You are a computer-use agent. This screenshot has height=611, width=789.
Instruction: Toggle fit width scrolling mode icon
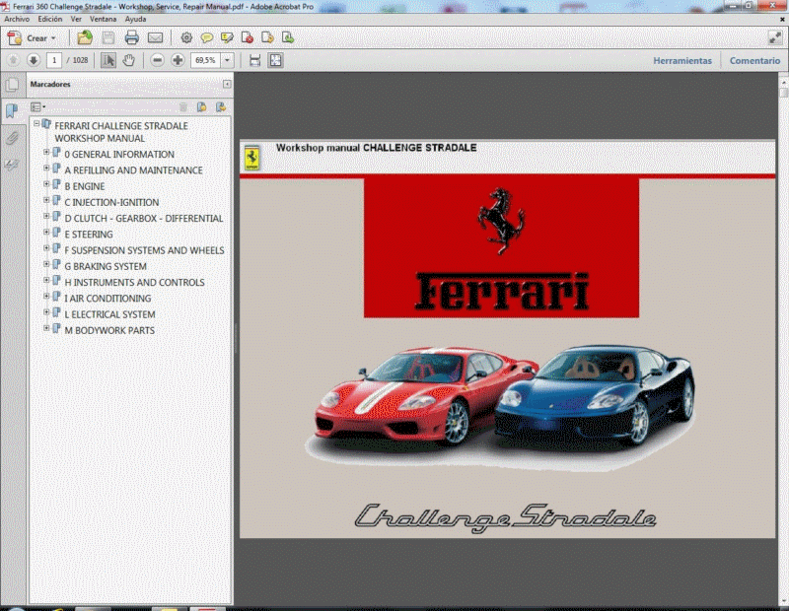point(255,60)
